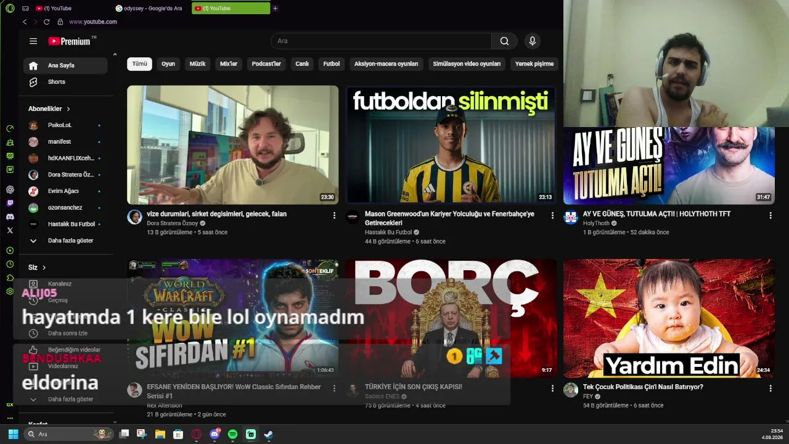Open Opera settings gear in the sidebar
The image size is (789, 444).
[x=10, y=291]
